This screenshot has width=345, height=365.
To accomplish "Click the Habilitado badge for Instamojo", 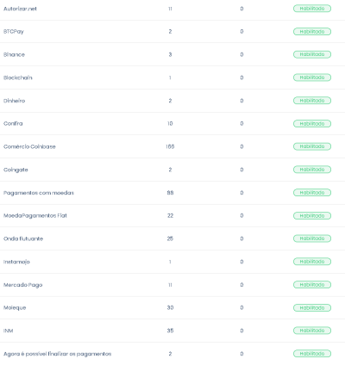I will 312,262.
